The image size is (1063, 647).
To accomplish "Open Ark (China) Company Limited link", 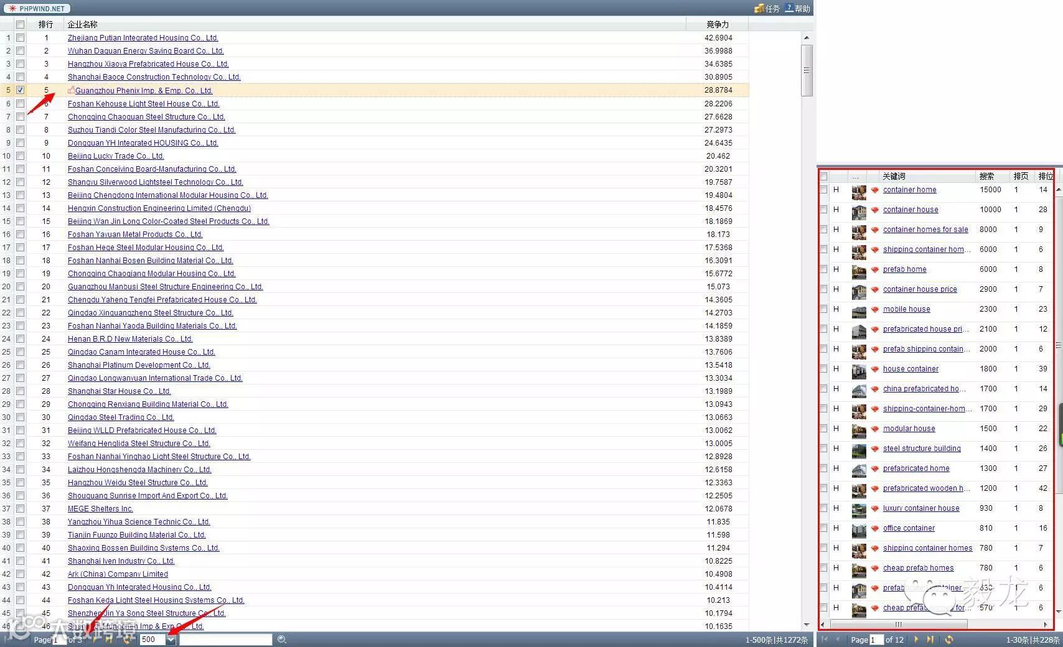I will pos(118,574).
